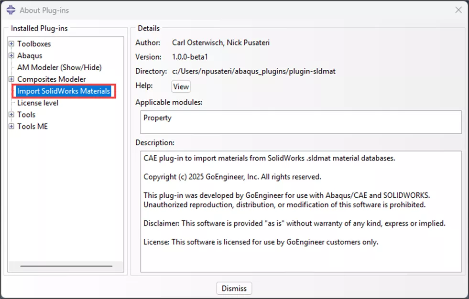Screen dimensions: 469x299
Task: Click the Abaqus plug-in icon in the title bar
Action: click(x=10, y=10)
